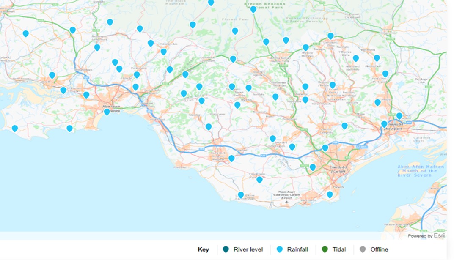
Task: Open the rainfall marker on the green A48 road
Action: pyautogui.click(x=73, y=30)
